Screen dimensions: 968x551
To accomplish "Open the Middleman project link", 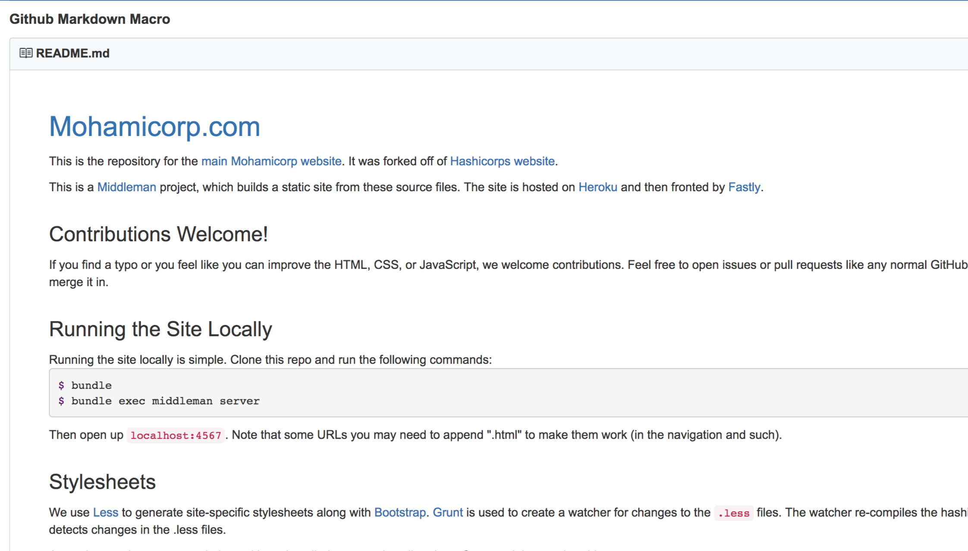I will [126, 187].
